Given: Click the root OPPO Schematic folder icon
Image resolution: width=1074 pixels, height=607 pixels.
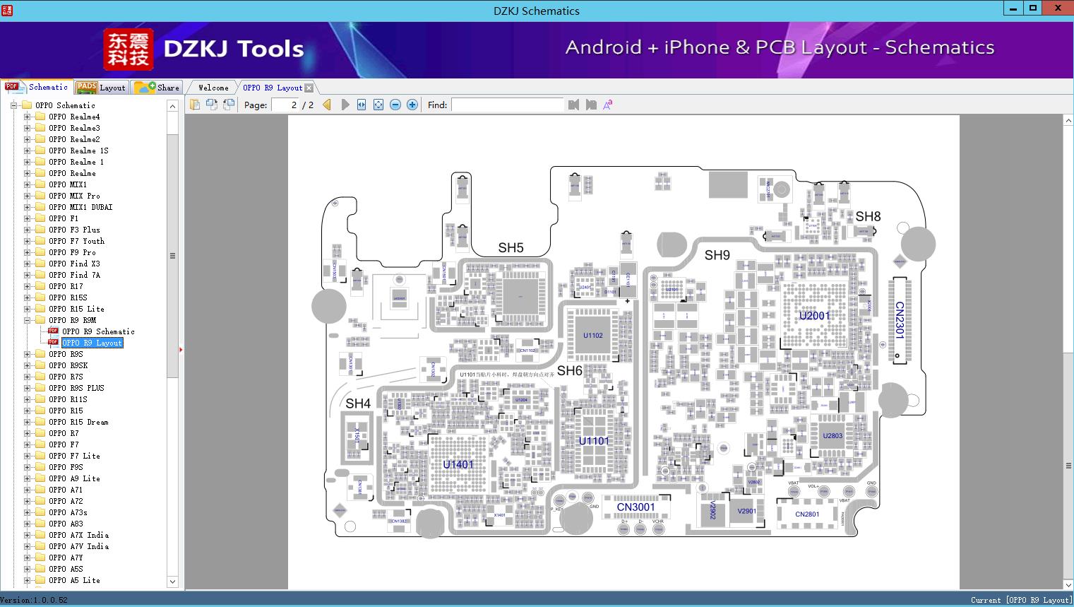Looking at the screenshot, I should pos(27,105).
